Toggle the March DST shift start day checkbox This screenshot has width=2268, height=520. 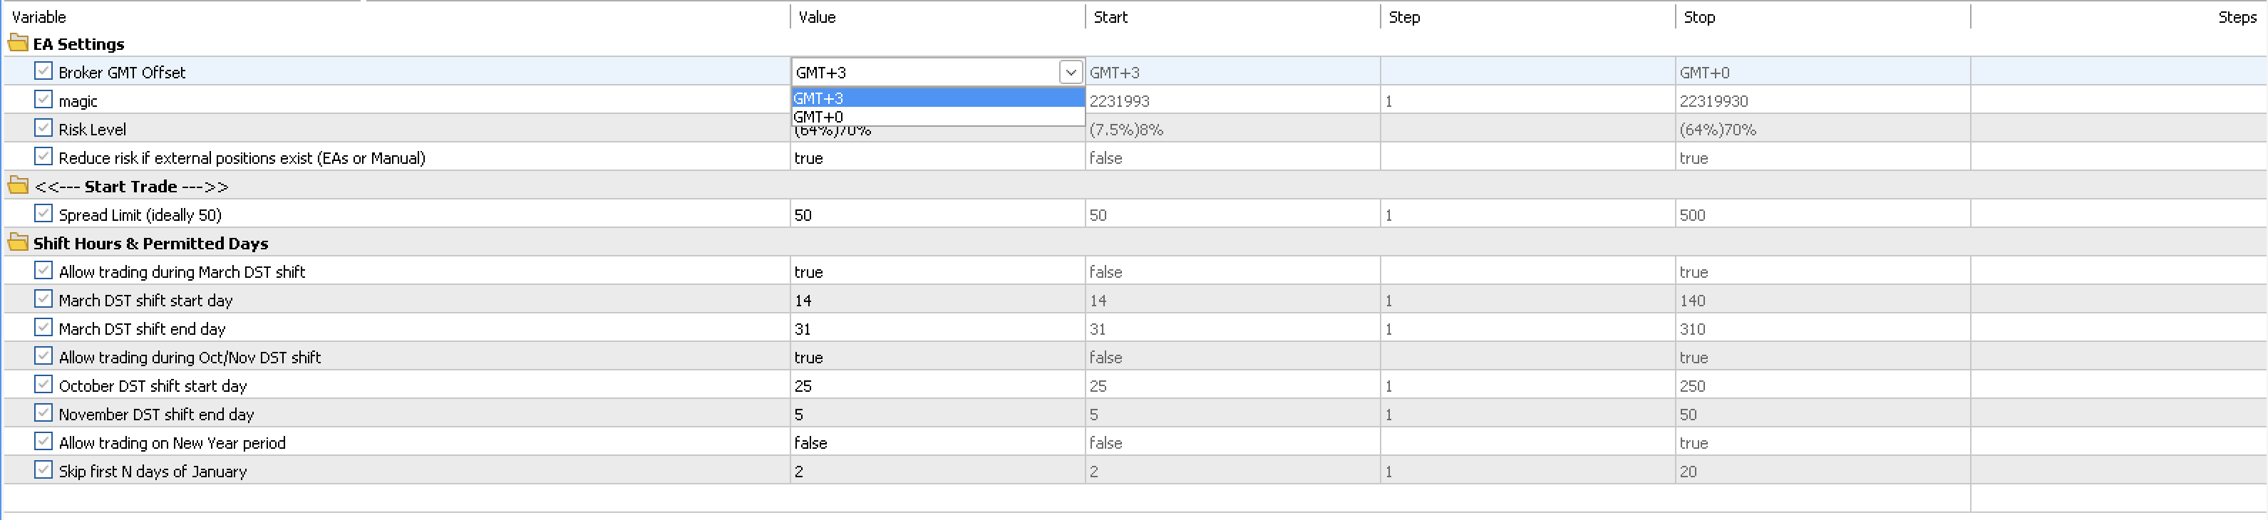tap(43, 298)
